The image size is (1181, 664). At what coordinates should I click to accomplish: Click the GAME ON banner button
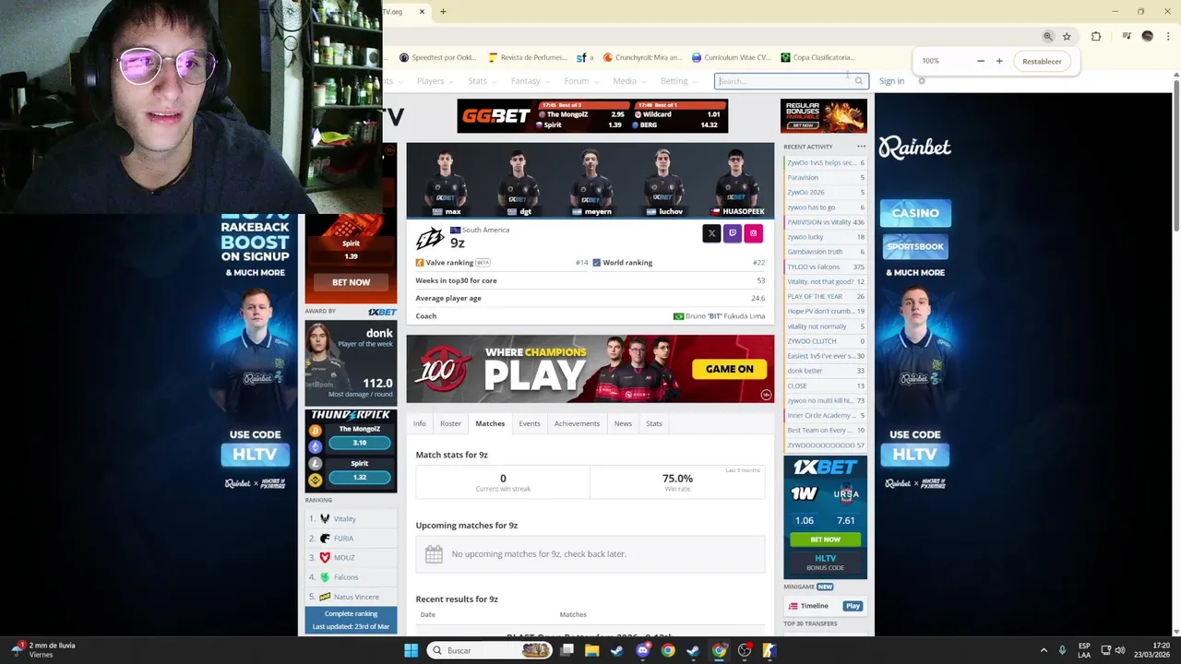tap(729, 369)
